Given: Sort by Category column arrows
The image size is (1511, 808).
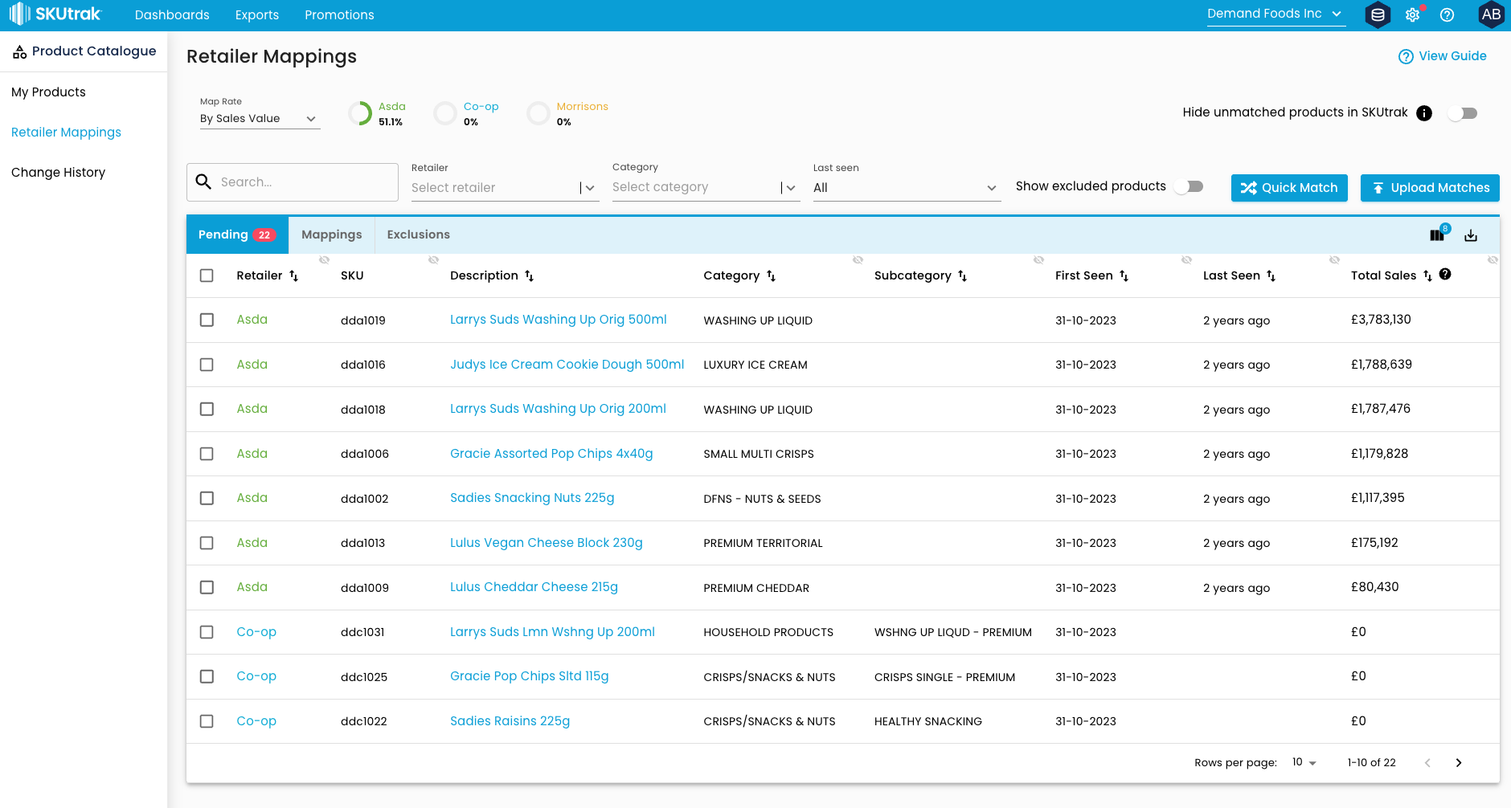Looking at the screenshot, I should tap(771, 275).
